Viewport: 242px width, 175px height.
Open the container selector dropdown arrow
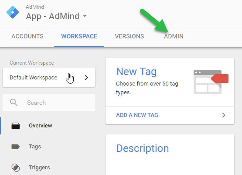pos(85,16)
